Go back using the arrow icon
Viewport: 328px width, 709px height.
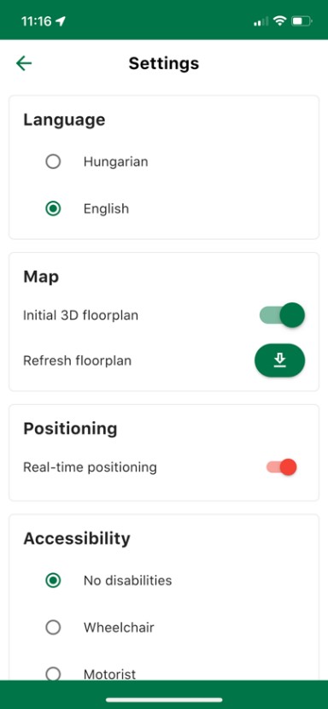point(24,63)
